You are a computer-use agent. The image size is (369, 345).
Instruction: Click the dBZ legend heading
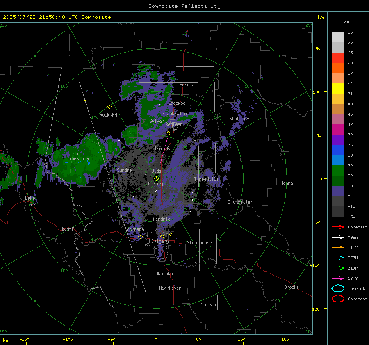348,22
